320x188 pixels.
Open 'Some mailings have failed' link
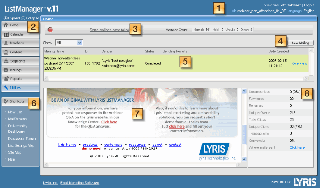(x=109, y=30)
